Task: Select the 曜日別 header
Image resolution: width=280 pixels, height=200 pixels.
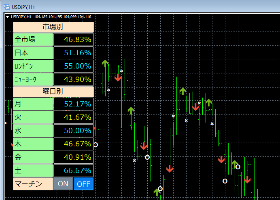Action: tap(53, 92)
